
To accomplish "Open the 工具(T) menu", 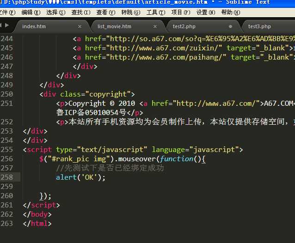I will (156, 12).
